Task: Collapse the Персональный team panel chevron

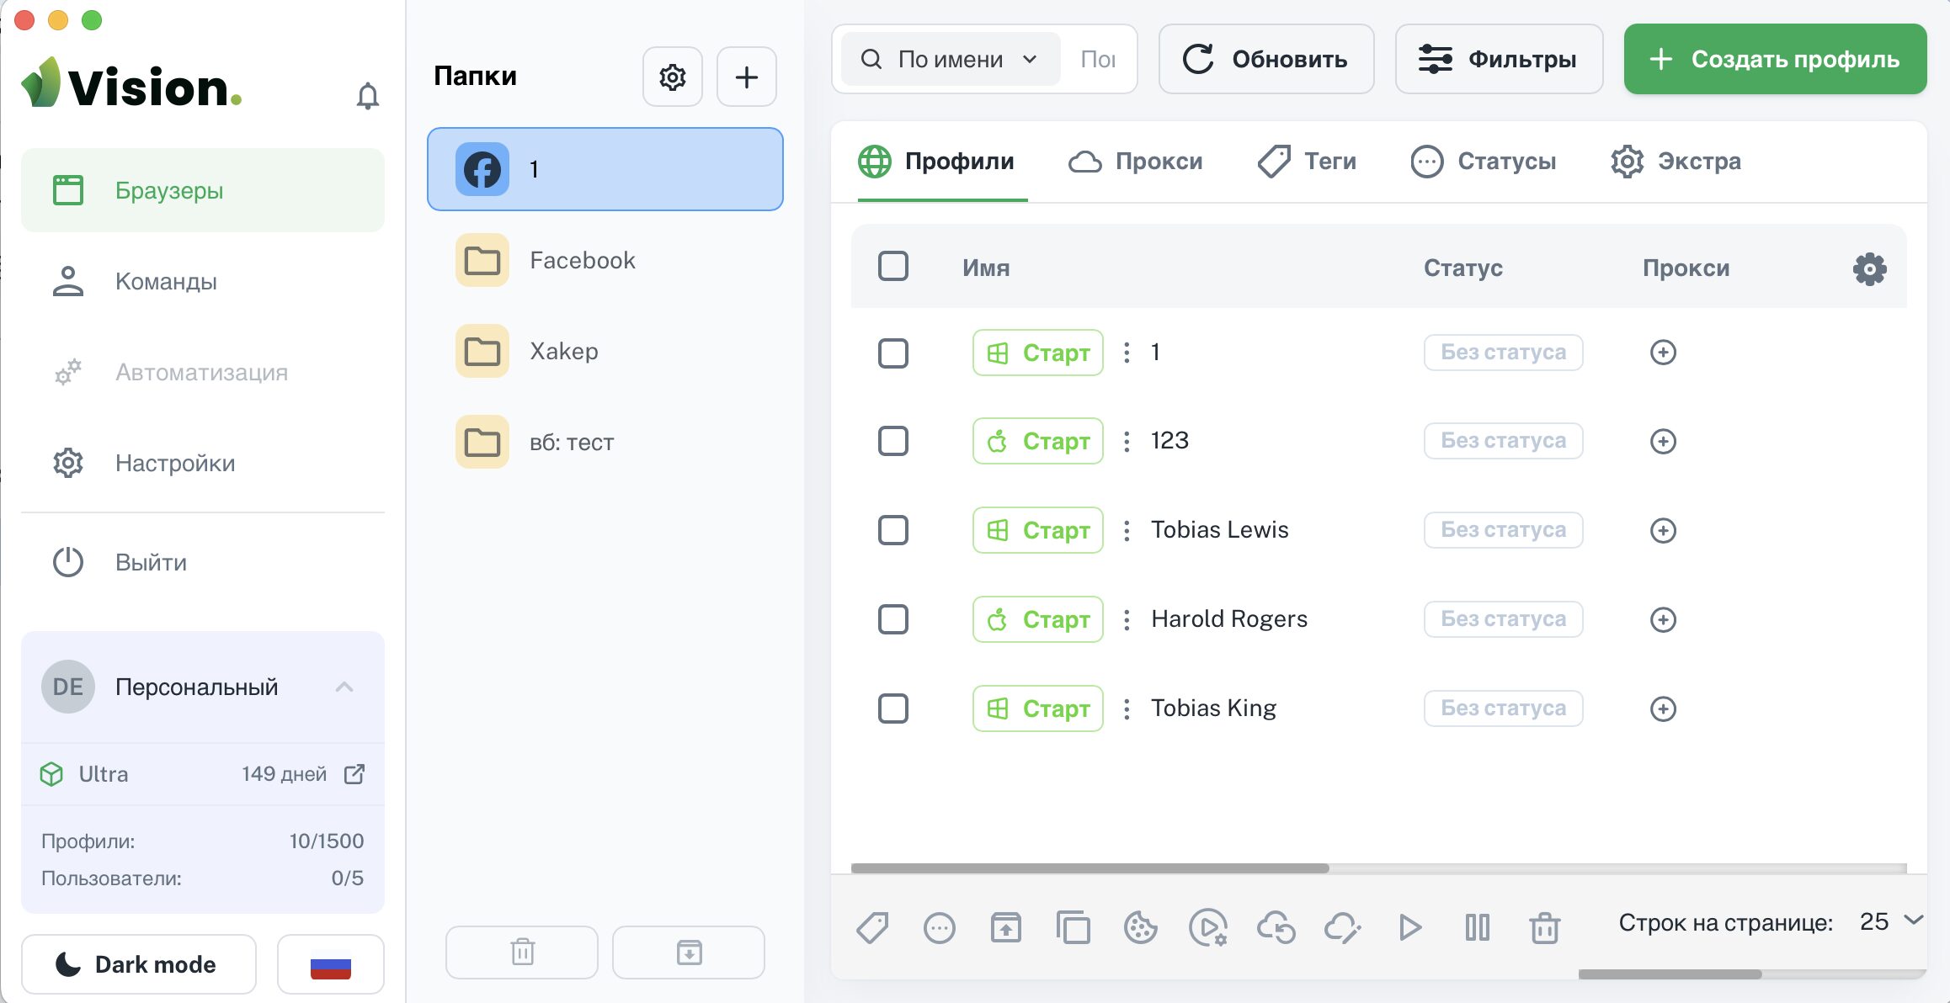Action: [x=344, y=687]
